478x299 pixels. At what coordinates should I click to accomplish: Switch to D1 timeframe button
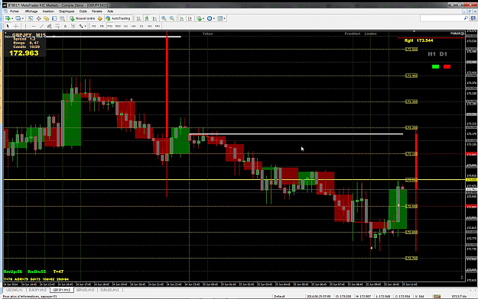point(141,26)
